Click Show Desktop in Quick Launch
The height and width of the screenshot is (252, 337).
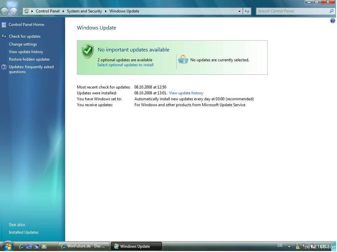(29, 246)
